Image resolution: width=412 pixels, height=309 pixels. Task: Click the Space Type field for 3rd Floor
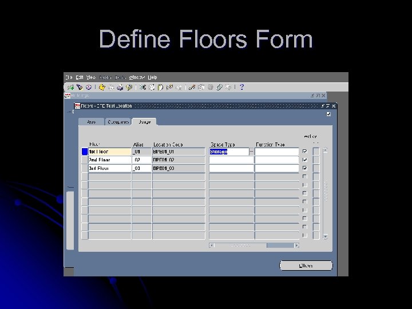click(232, 168)
